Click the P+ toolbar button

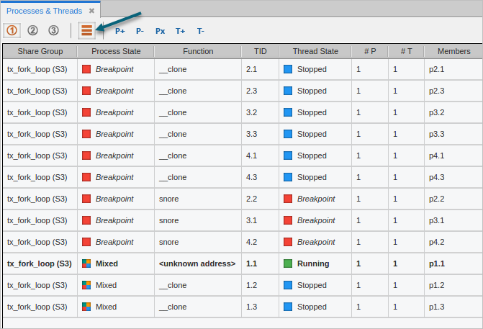point(120,31)
